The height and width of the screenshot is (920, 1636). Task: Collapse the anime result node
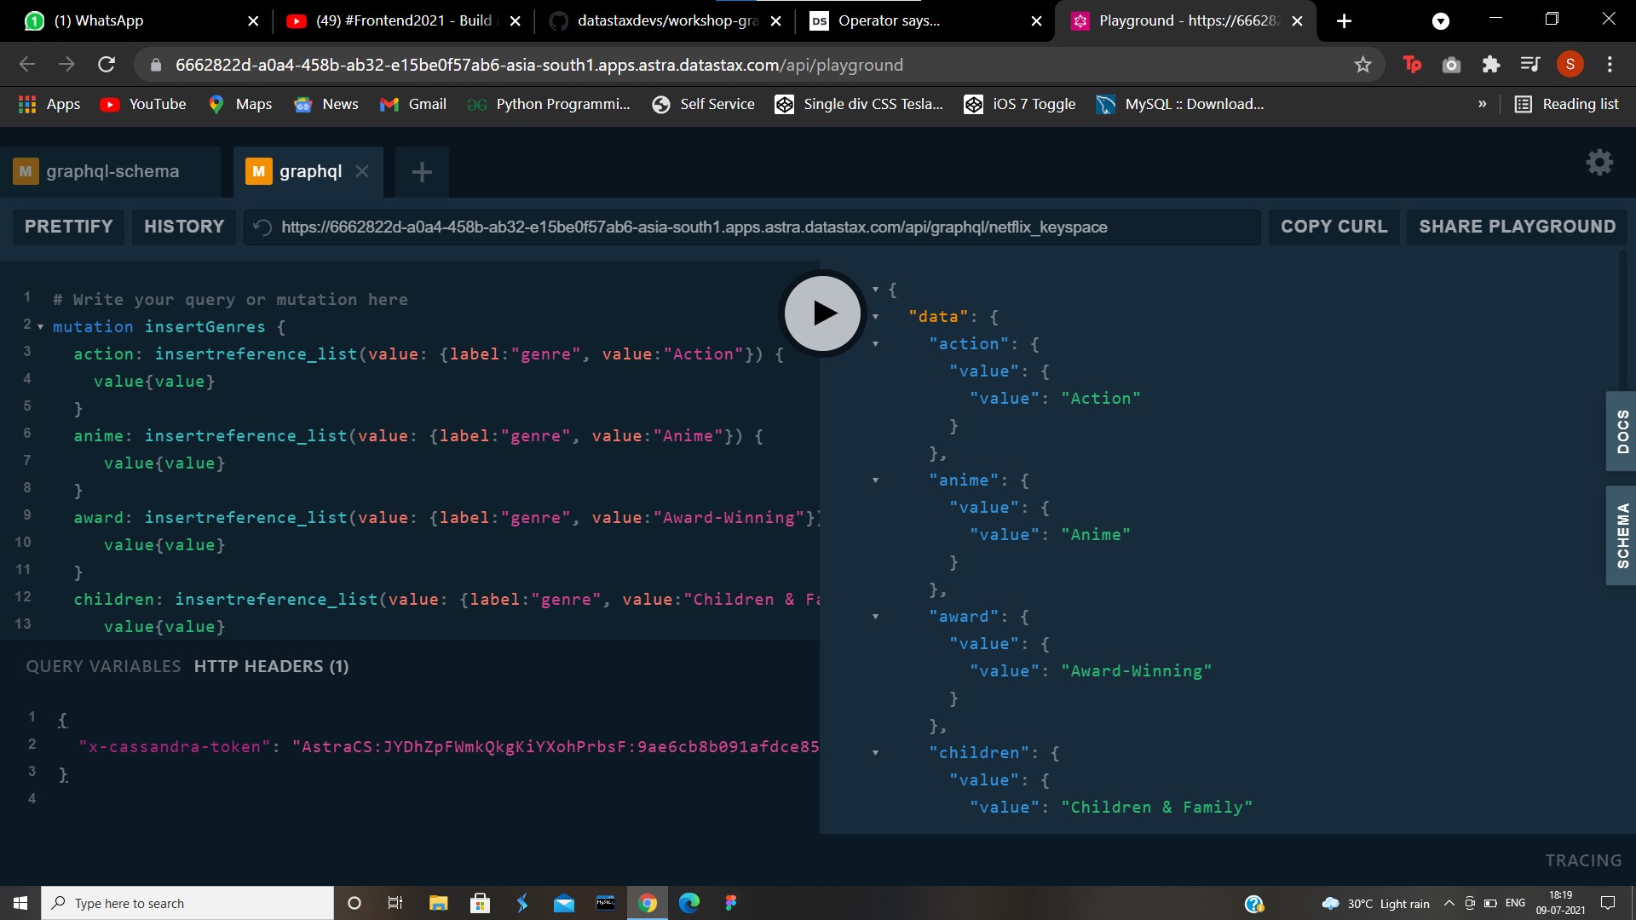(877, 480)
